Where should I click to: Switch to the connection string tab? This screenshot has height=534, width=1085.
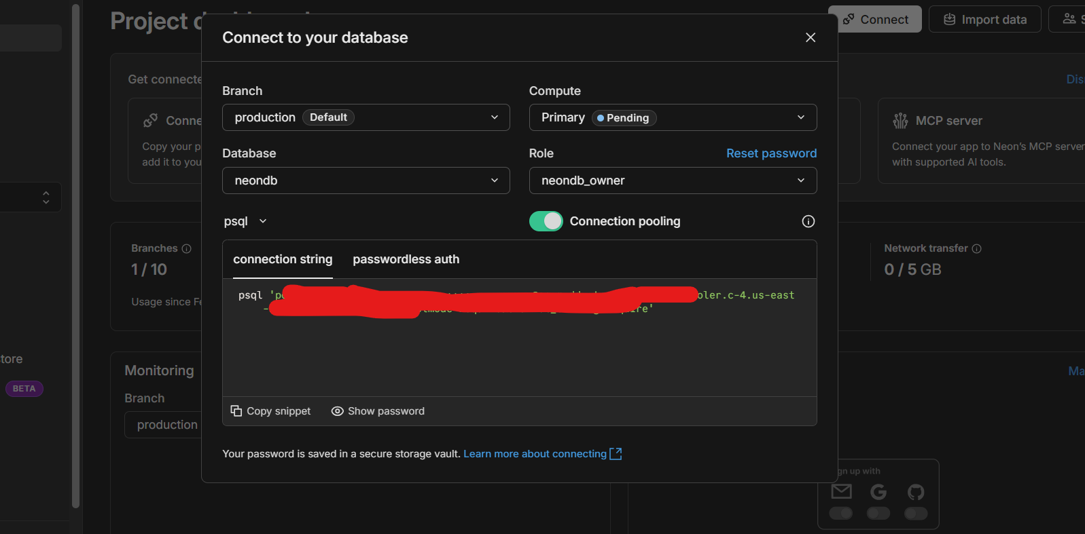coord(283,259)
